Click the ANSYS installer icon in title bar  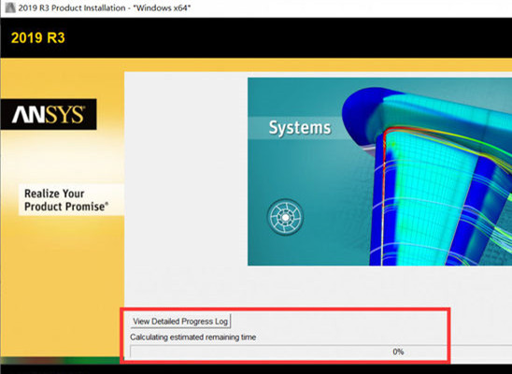pyautogui.click(x=9, y=7)
